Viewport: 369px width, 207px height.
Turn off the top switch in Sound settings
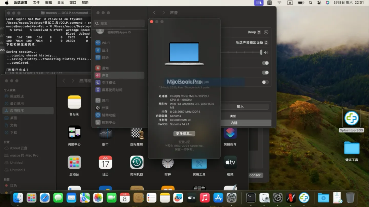[265, 63]
